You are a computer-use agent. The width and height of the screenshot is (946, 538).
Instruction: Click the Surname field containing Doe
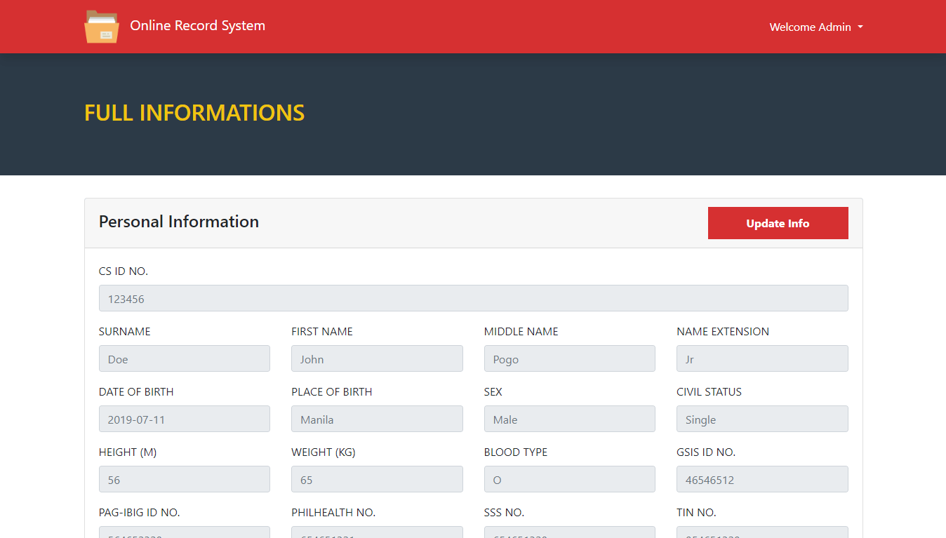pos(185,358)
